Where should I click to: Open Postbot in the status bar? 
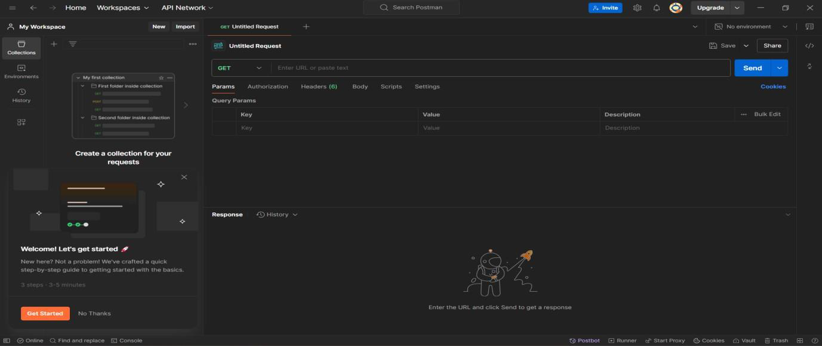click(x=584, y=341)
